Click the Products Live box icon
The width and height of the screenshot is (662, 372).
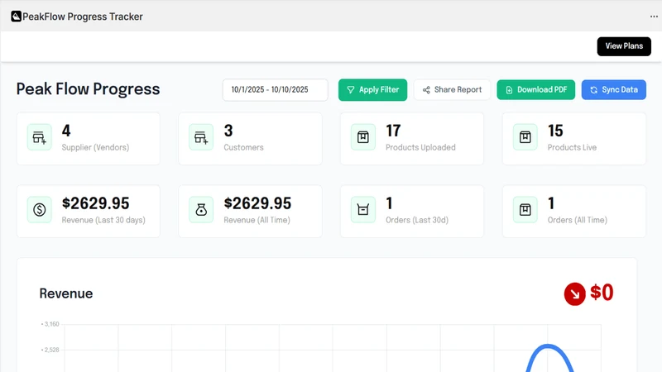point(525,137)
